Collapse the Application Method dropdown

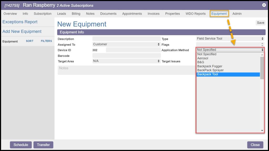230,50
